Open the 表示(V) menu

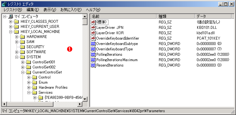[50, 10]
